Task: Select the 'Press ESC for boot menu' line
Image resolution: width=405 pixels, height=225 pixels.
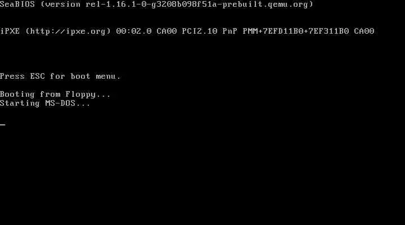Action: tap(60, 76)
